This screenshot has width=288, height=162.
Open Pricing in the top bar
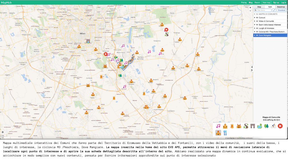click(244, 3)
